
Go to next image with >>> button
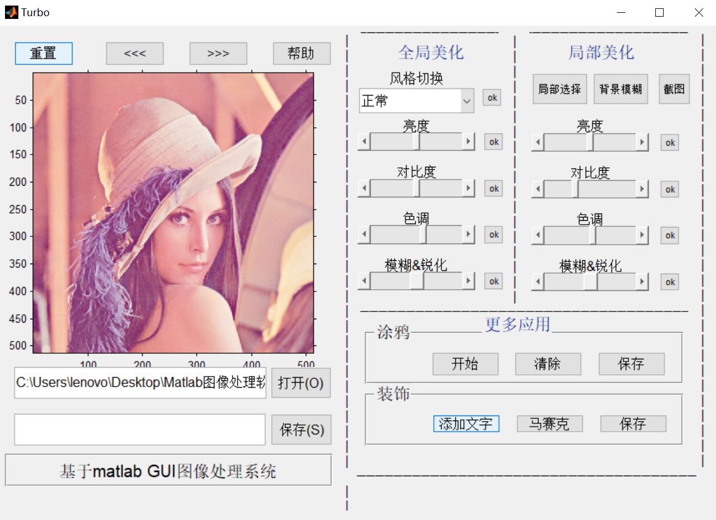[x=218, y=53]
